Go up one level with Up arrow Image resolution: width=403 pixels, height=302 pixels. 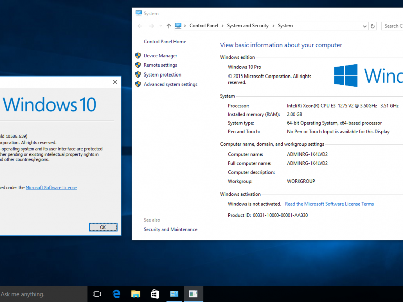pos(169,26)
